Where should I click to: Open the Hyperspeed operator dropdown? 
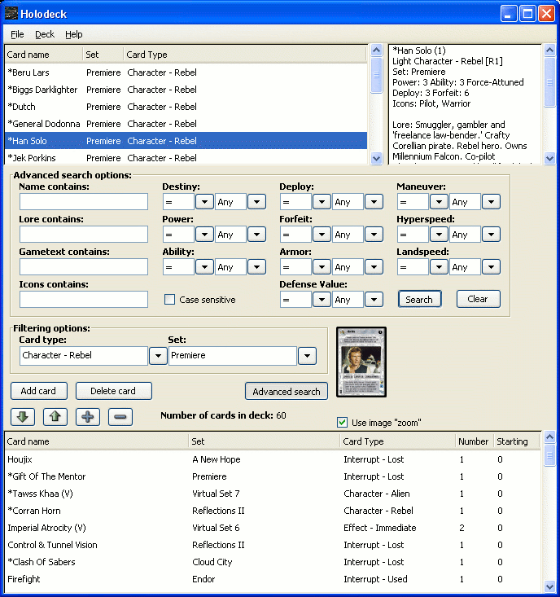pyautogui.click(x=439, y=234)
